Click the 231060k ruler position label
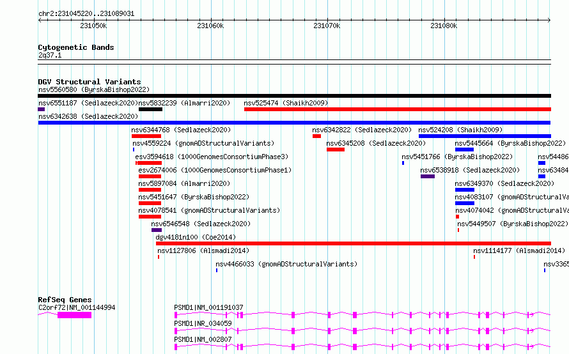This screenshot has height=354, width=569. click(x=210, y=26)
